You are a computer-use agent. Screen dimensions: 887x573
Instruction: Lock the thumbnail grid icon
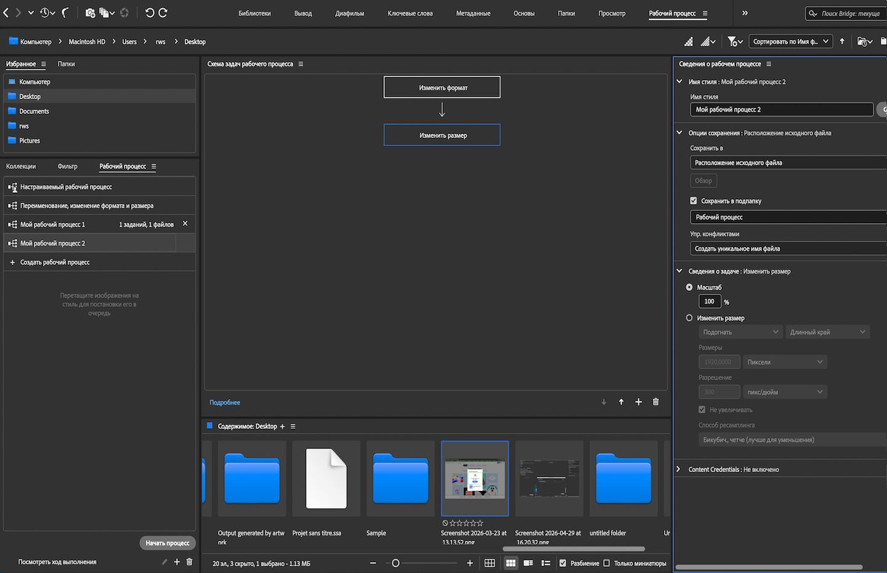[x=490, y=563]
